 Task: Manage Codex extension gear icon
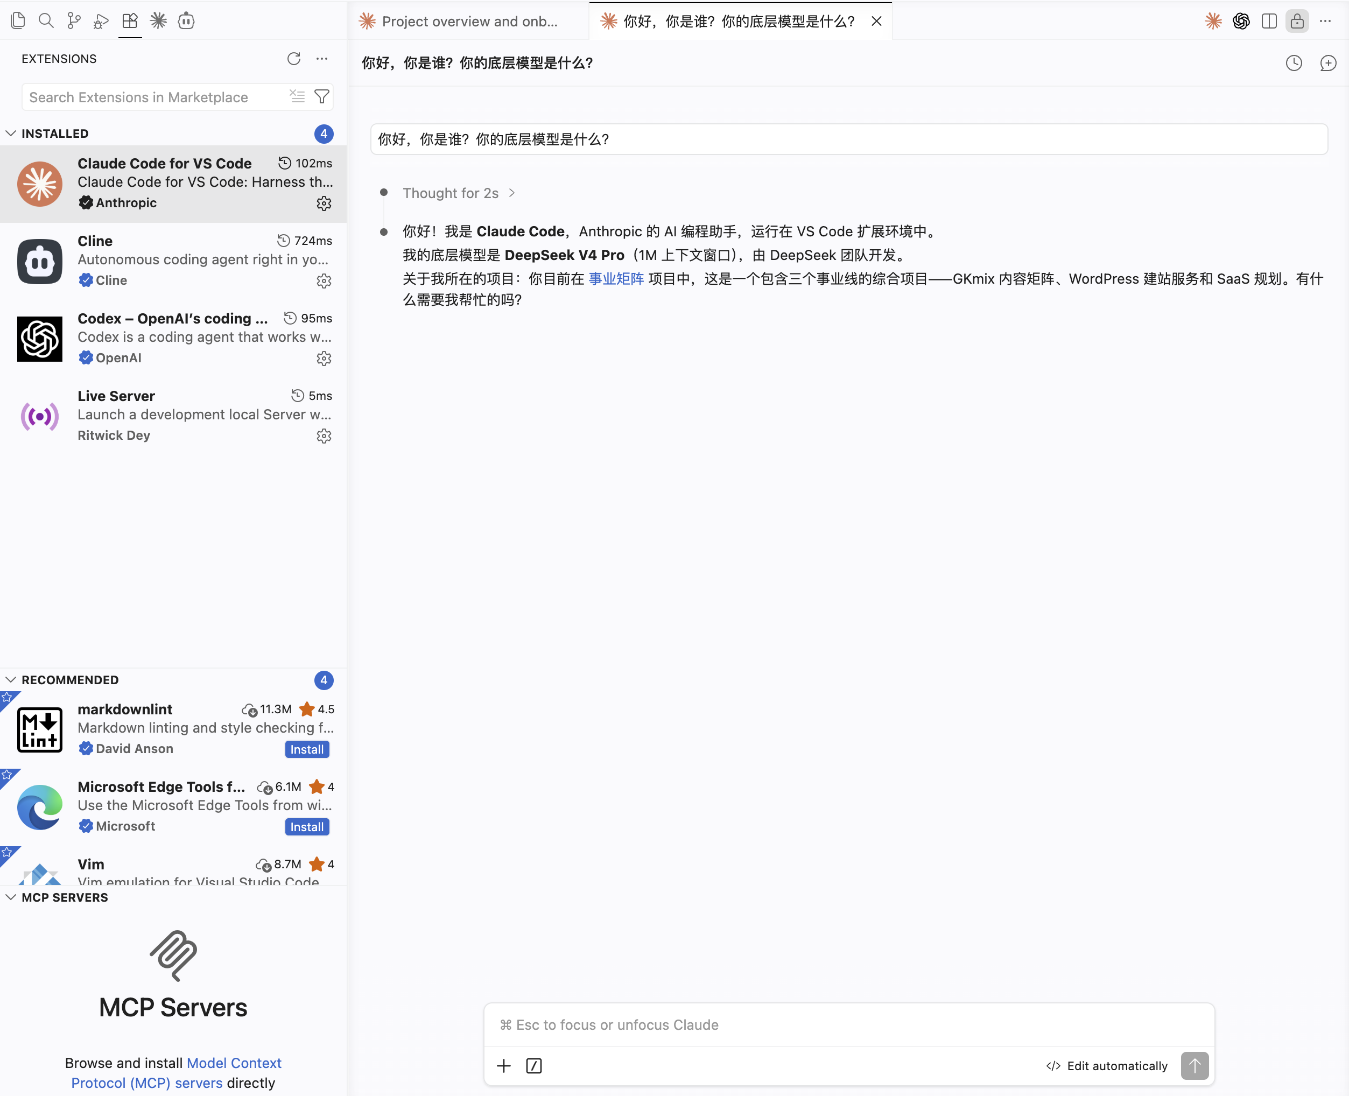[324, 359]
